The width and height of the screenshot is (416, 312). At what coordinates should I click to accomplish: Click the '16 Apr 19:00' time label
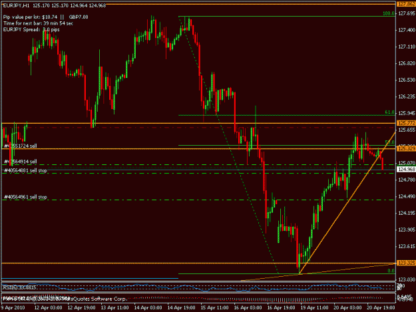point(281,308)
